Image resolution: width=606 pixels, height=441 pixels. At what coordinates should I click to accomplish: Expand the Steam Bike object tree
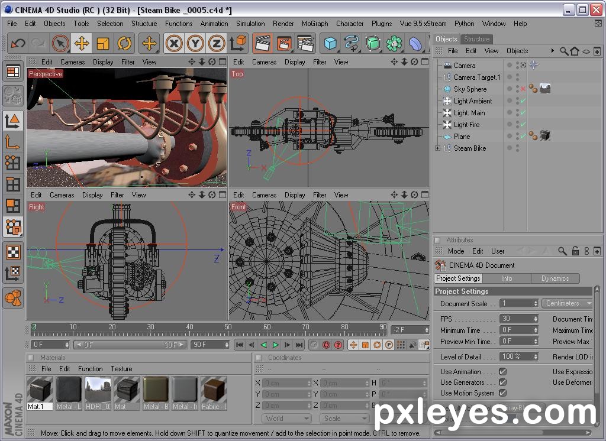[x=437, y=148]
